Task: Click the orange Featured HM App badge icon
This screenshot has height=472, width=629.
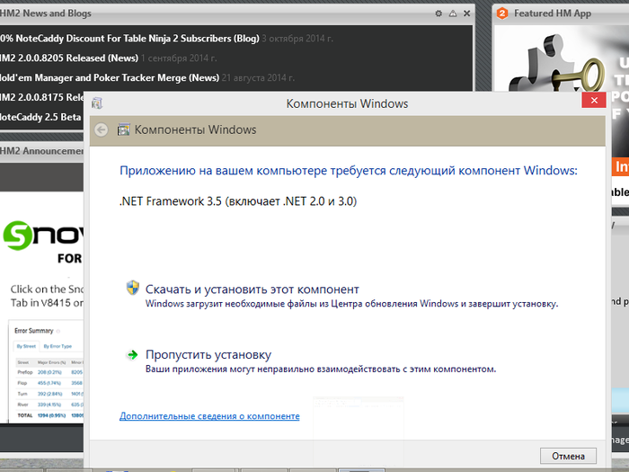Action: pyautogui.click(x=502, y=13)
